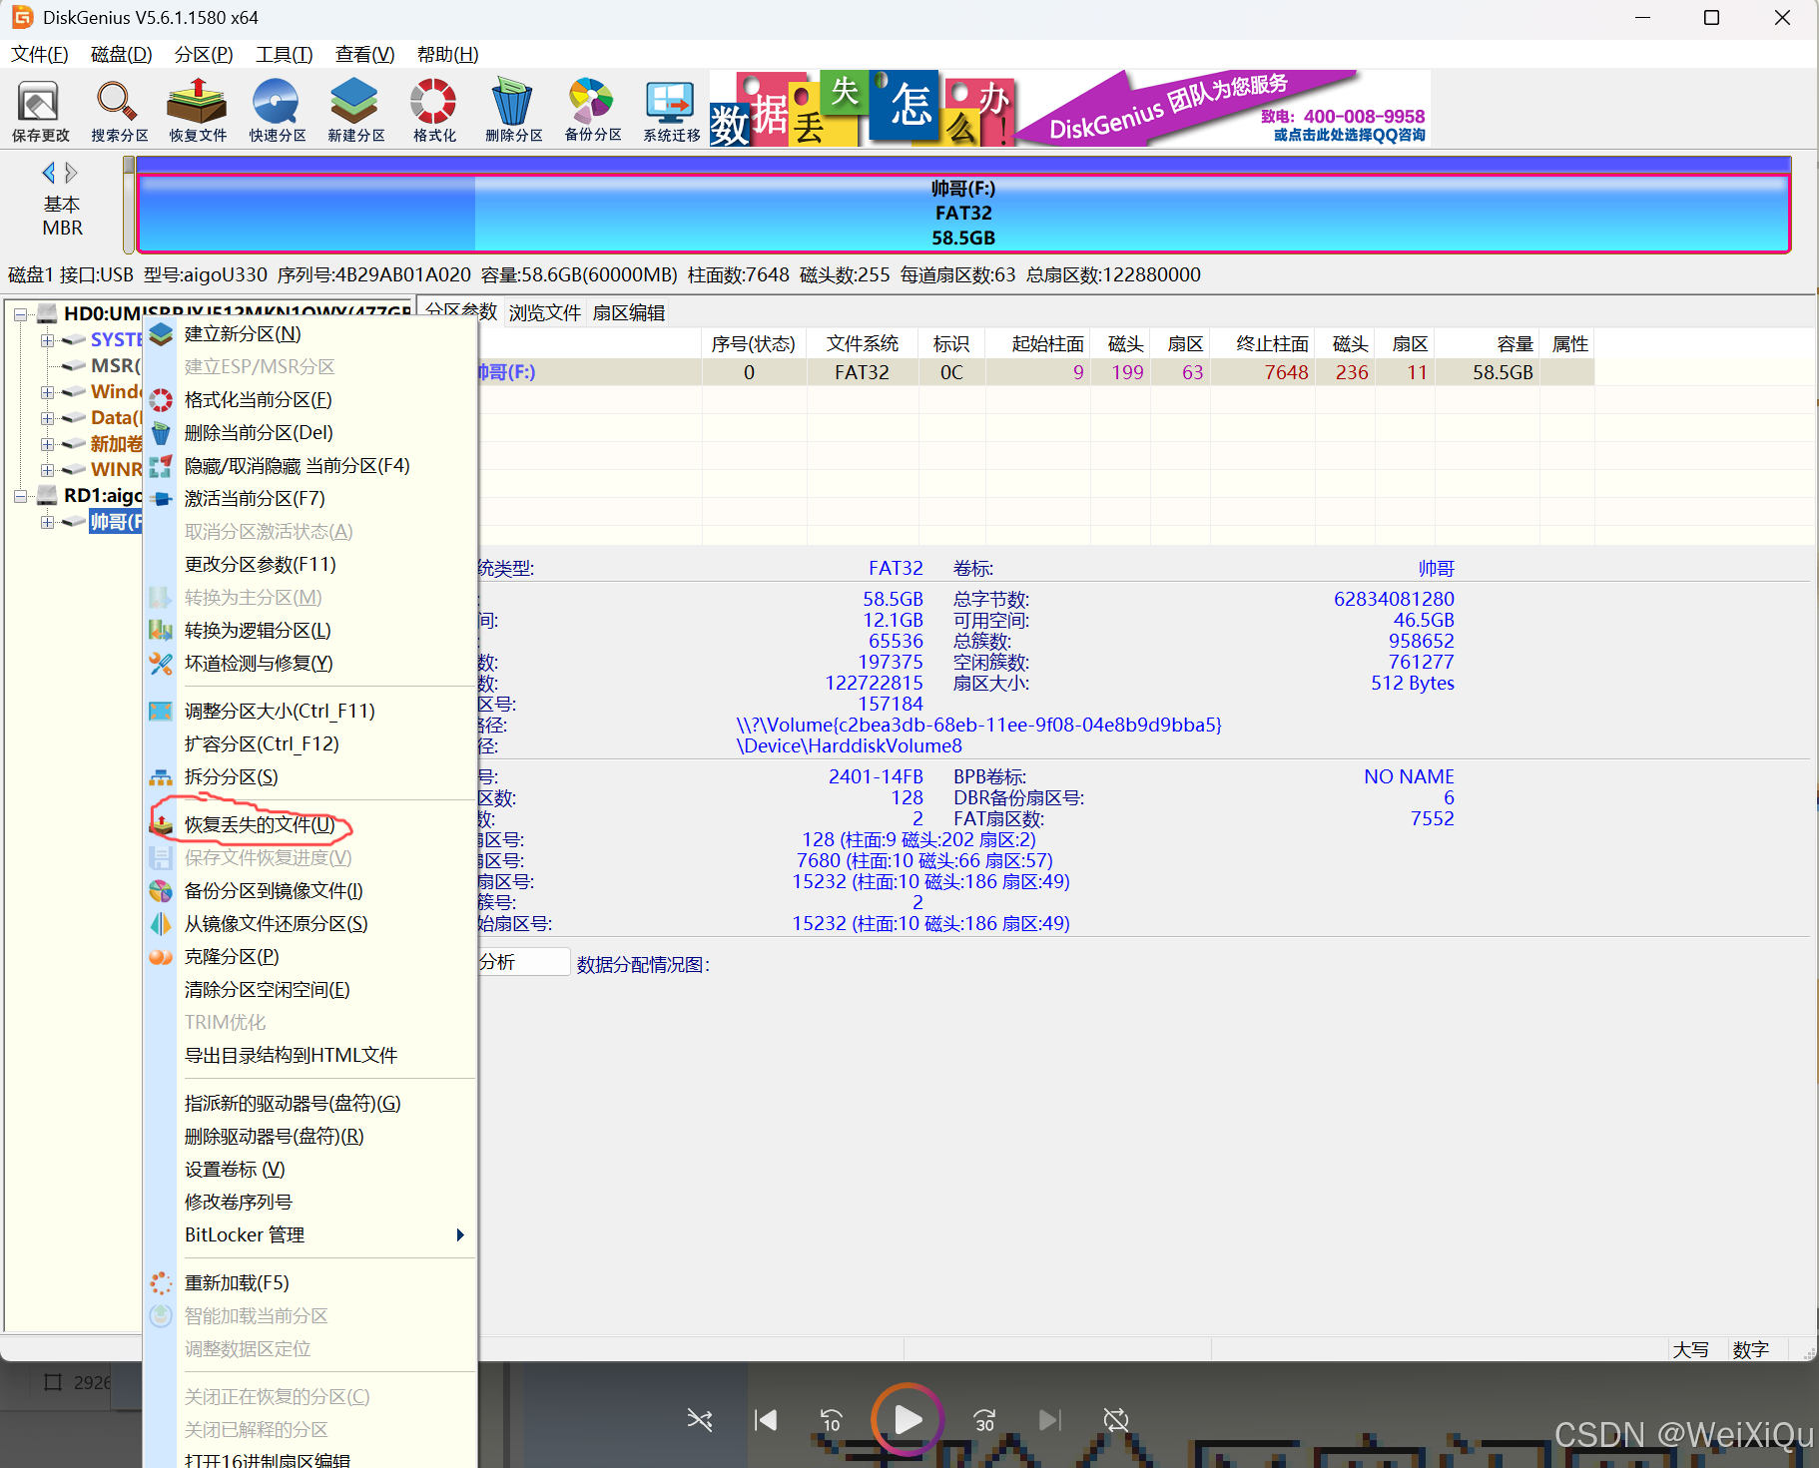1819x1468 pixels.
Task: Select 转换为逻辑分区(L) entry
Action: pos(310,630)
